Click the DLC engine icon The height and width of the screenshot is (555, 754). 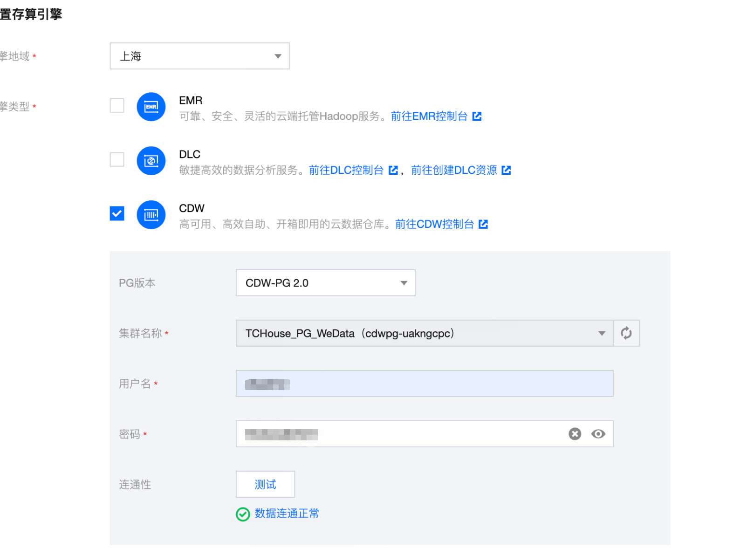151,161
